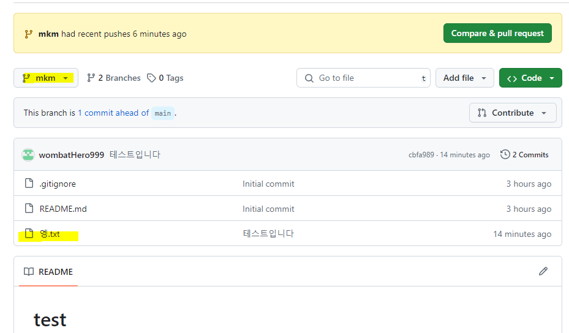569x333 pixels.
Task: Expand the Contribute dropdown
Action: coord(513,113)
